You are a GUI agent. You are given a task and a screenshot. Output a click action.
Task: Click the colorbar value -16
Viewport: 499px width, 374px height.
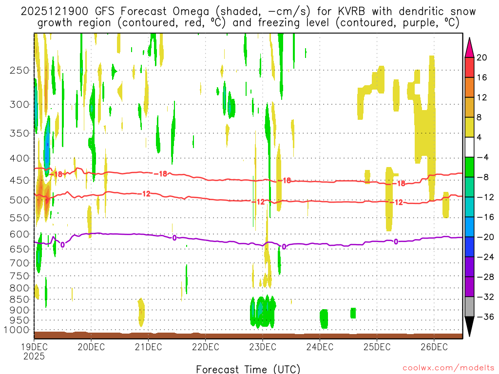pyautogui.click(x=485, y=217)
